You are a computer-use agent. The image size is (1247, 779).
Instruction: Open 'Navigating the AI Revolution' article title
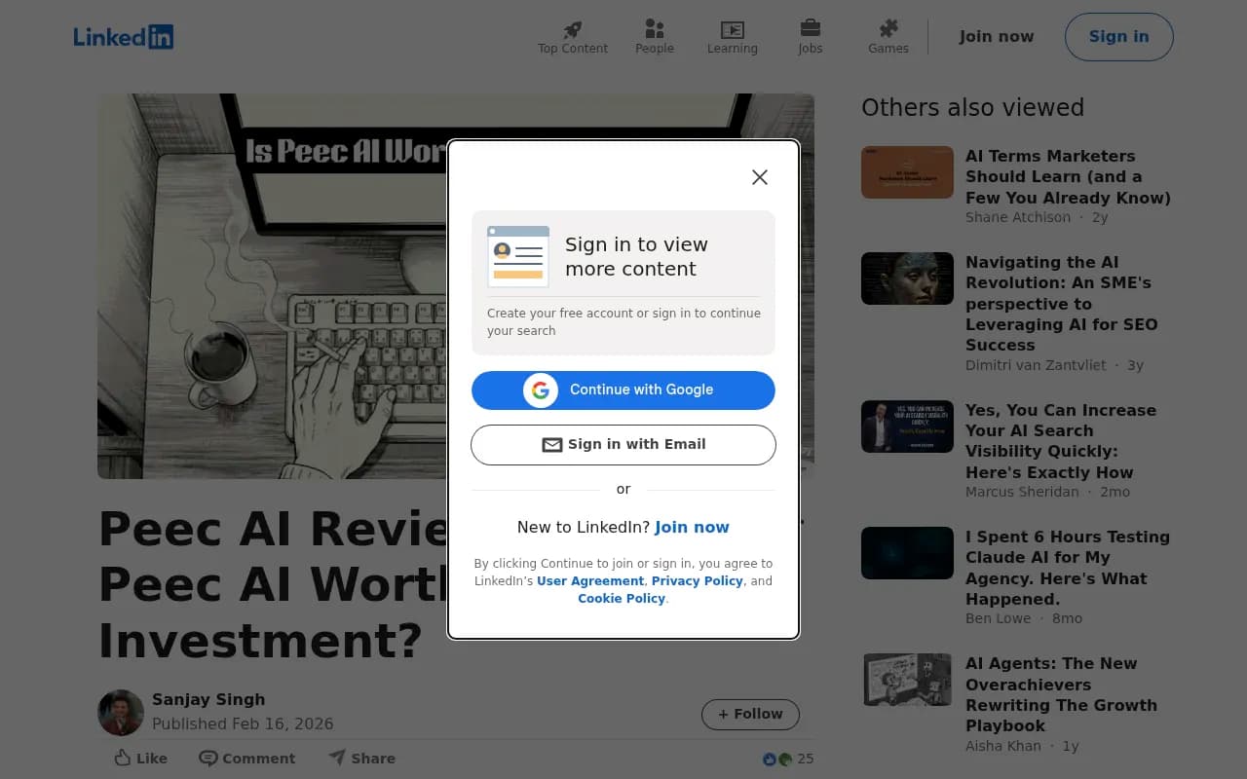(x=1062, y=304)
